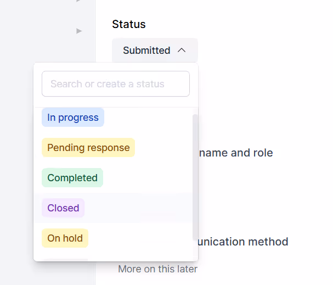
Task: Select the cut-off status tag below On hold
Action: point(65,259)
